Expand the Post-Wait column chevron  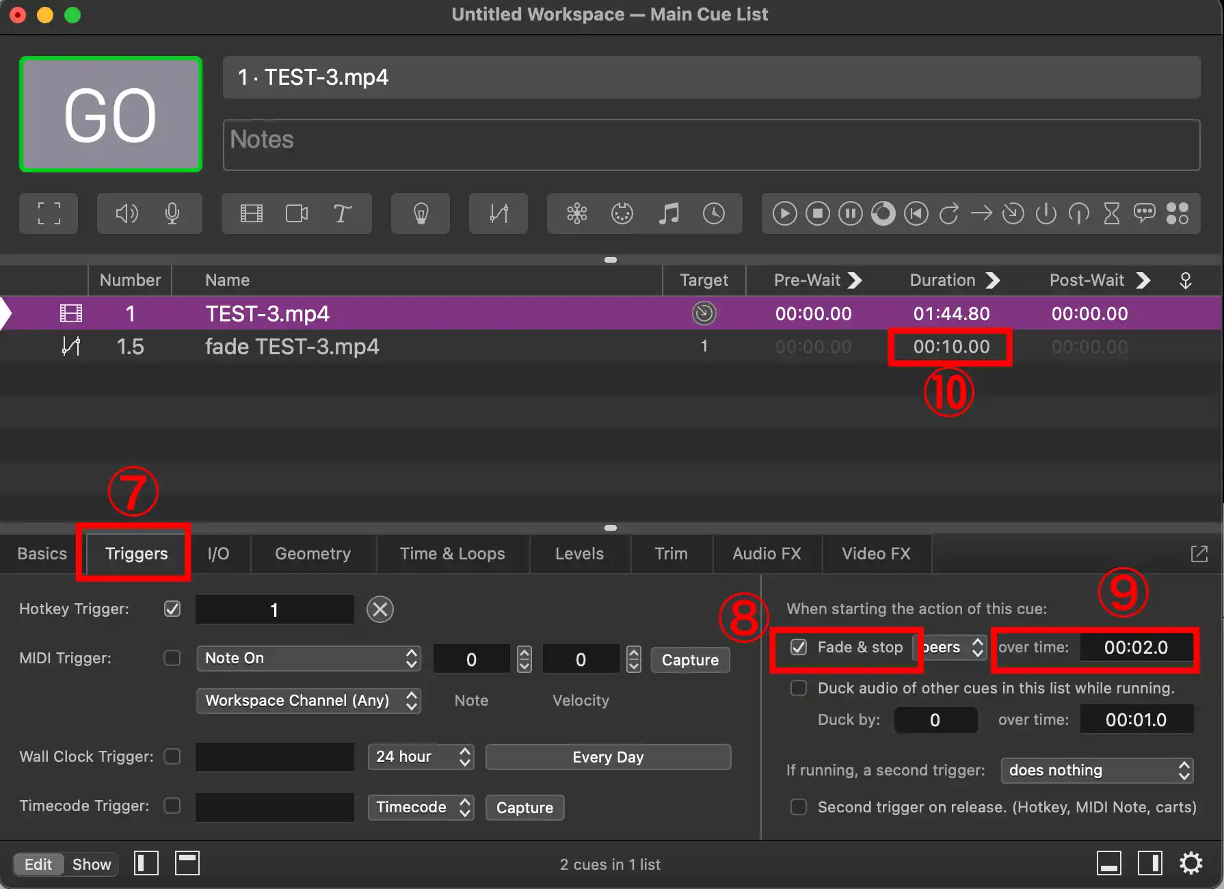tap(1143, 280)
